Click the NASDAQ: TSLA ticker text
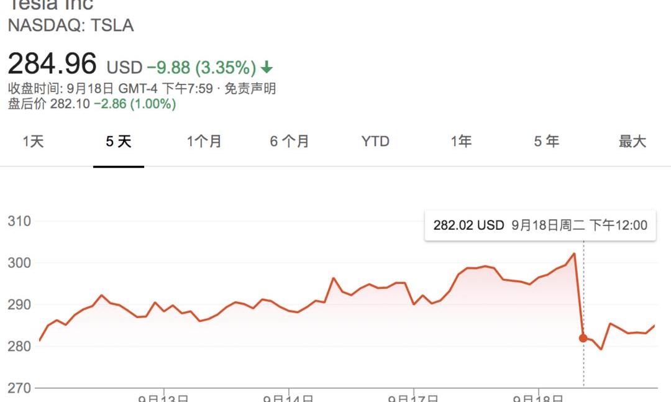Screen dimensions: 671x402 [71, 25]
